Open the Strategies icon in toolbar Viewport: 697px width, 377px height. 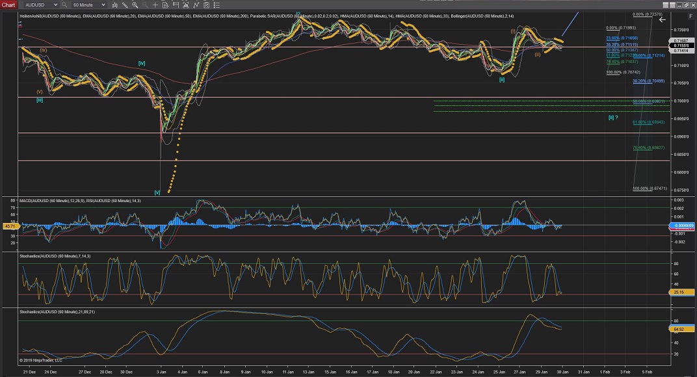click(x=196, y=5)
